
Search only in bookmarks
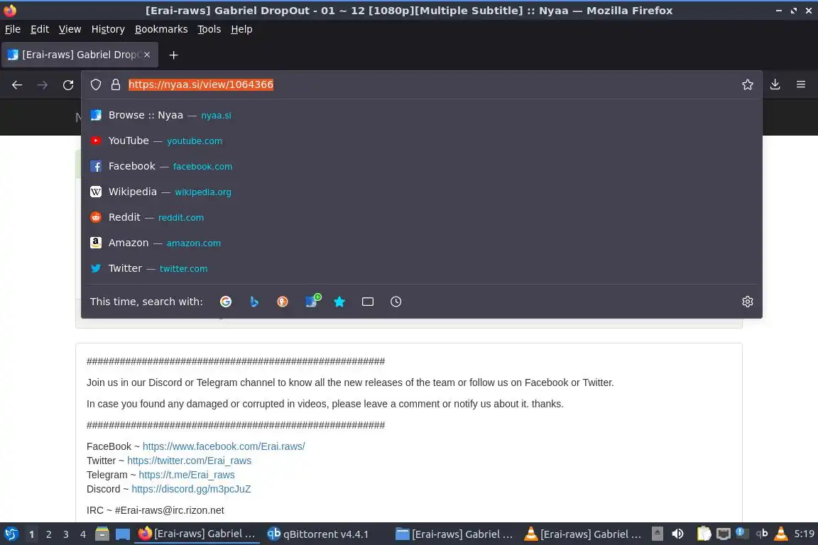pyautogui.click(x=339, y=302)
